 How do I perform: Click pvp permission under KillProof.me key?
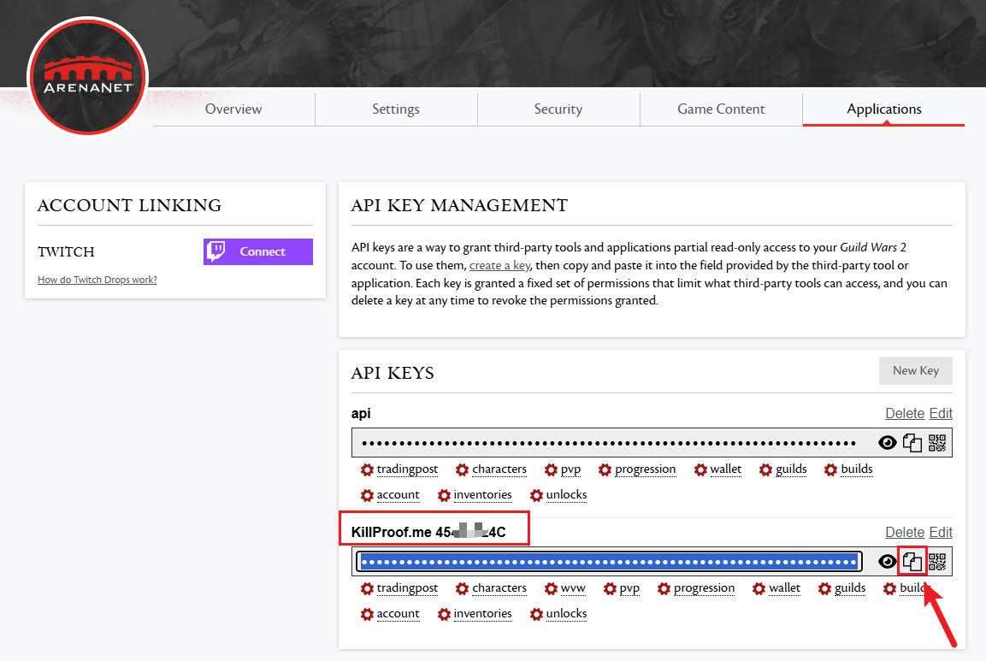point(622,588)
